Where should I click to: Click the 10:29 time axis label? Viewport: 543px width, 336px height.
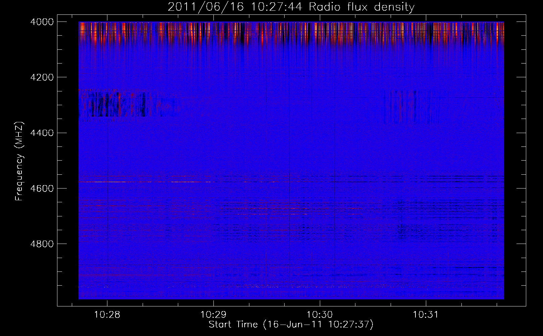coord(213,315)
